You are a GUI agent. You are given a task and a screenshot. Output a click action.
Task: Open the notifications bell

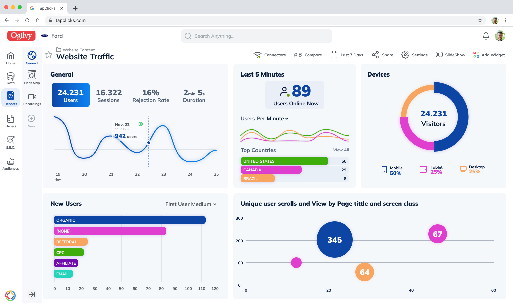point(486,36)
